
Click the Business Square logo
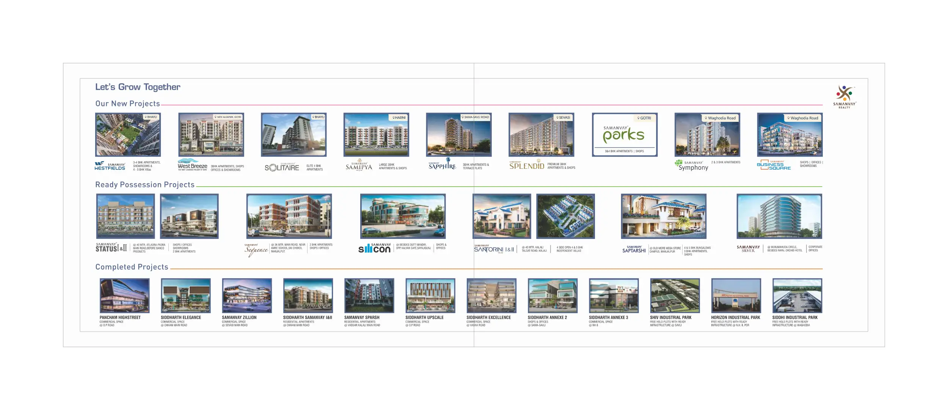tap(774, 165)
